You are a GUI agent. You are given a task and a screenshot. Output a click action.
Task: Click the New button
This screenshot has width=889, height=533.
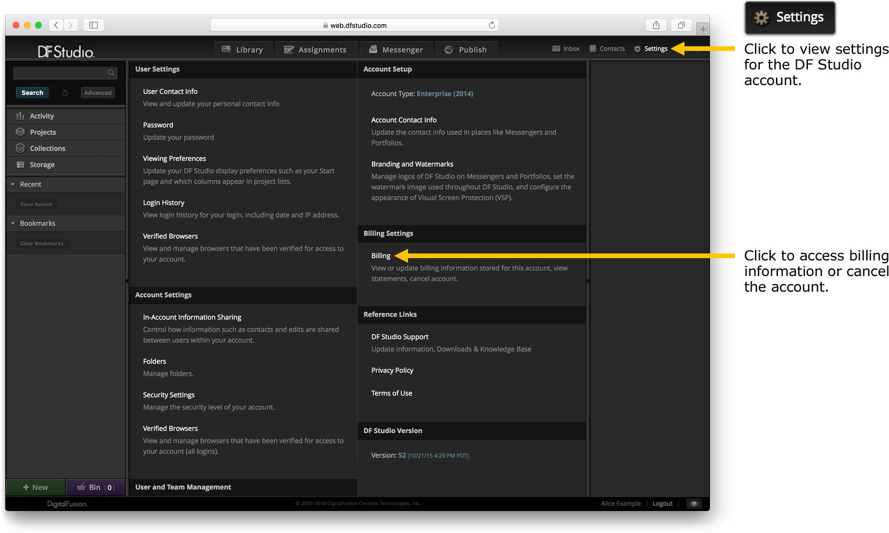pos(35,487)
